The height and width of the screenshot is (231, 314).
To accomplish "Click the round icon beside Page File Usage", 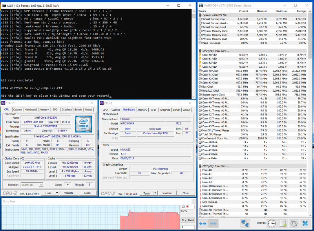I will [200, 43].
